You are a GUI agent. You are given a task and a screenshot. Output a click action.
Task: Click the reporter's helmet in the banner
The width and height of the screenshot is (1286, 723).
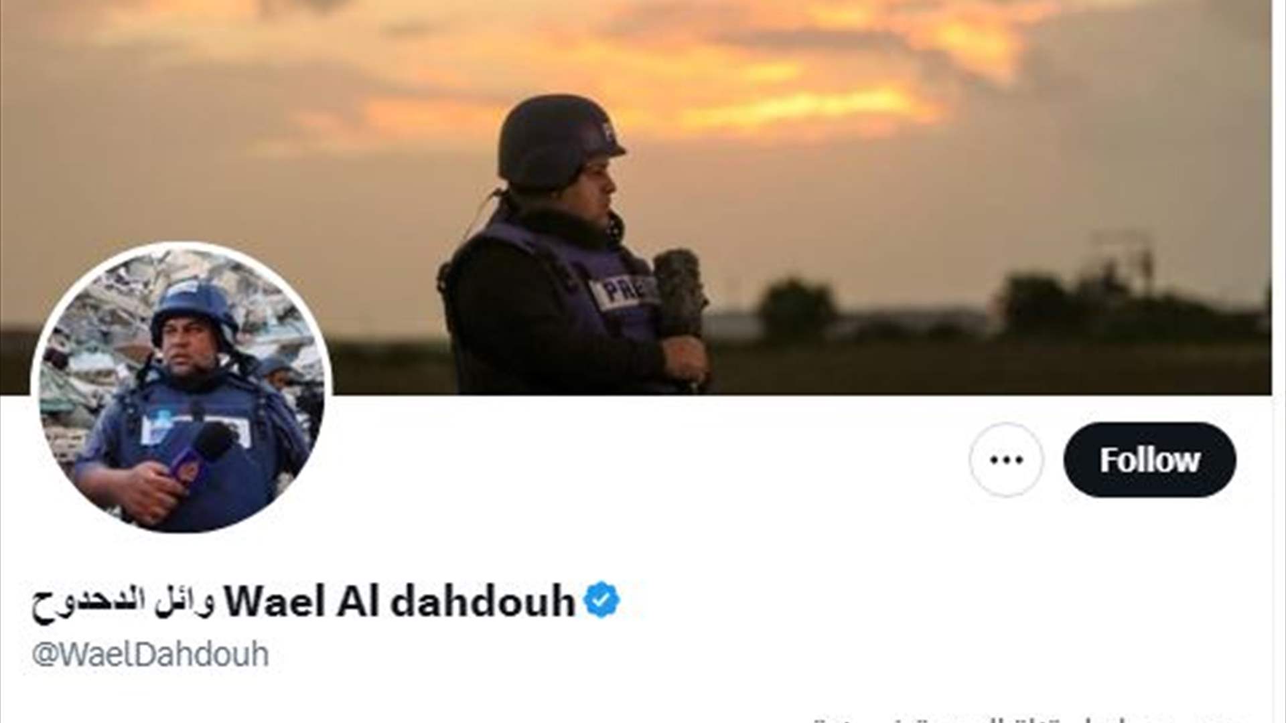click(x=557, y=141)
